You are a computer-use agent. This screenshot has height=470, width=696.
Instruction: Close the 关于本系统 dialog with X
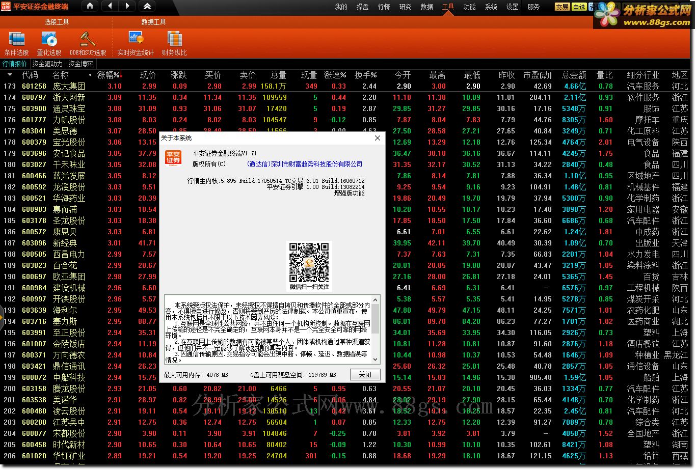tap(378, 138)
